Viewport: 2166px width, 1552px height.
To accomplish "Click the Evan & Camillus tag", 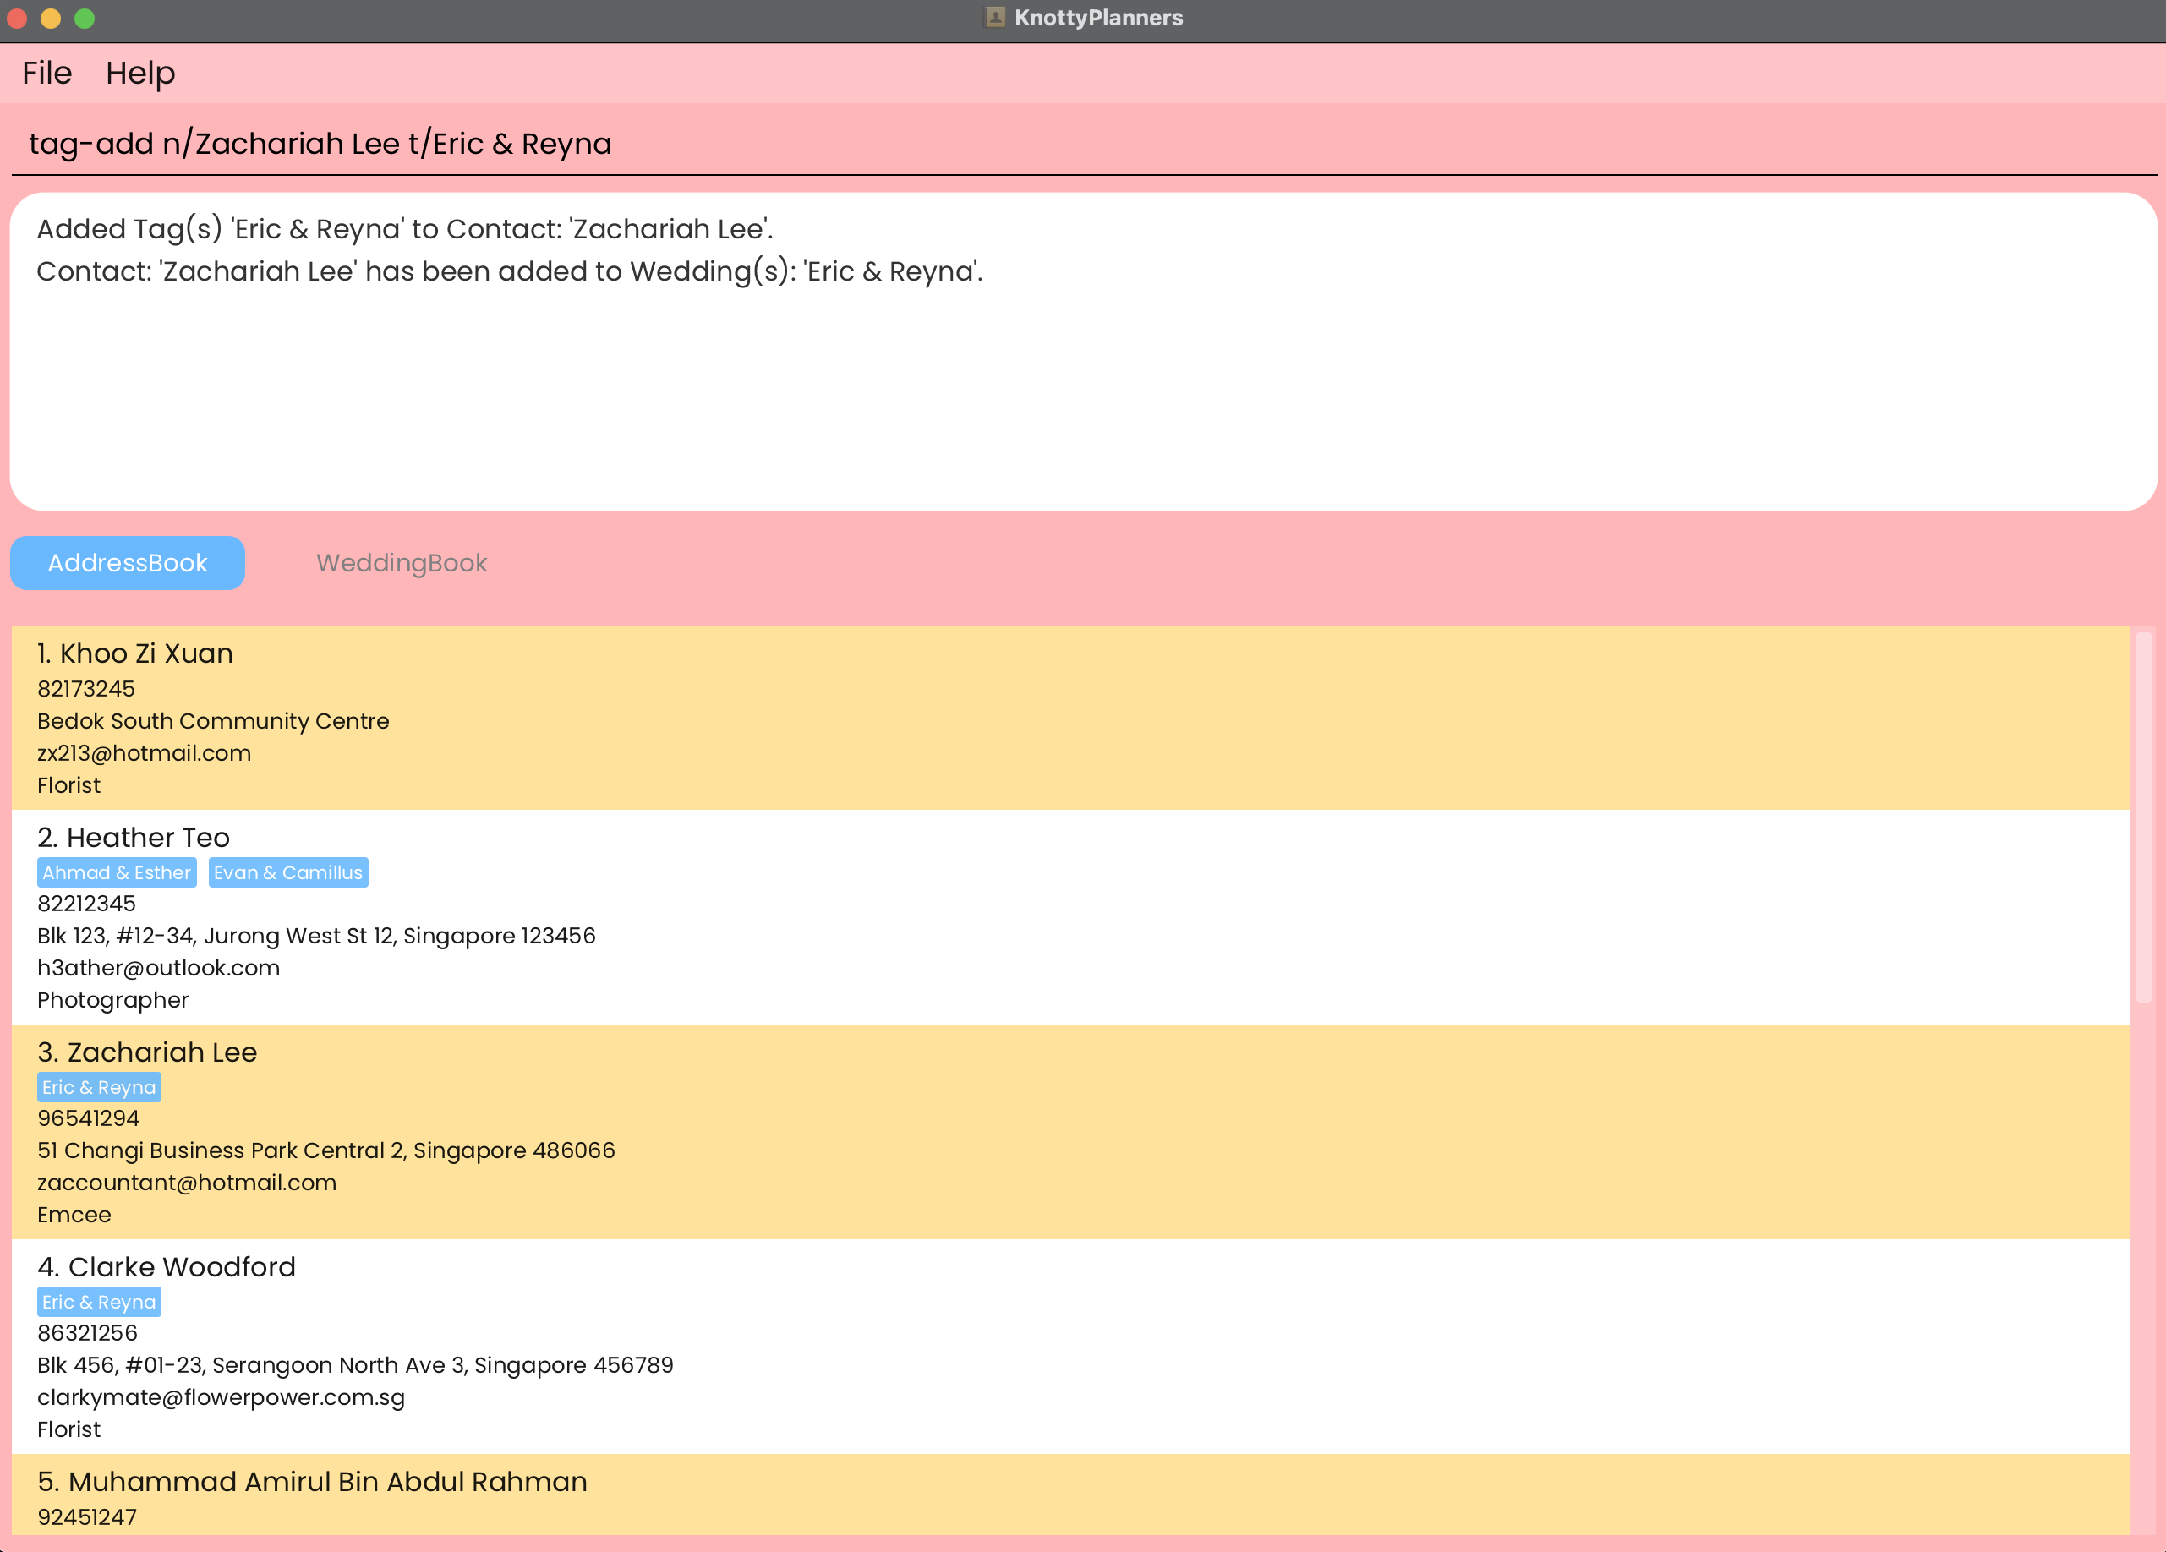I will (287, 872).
